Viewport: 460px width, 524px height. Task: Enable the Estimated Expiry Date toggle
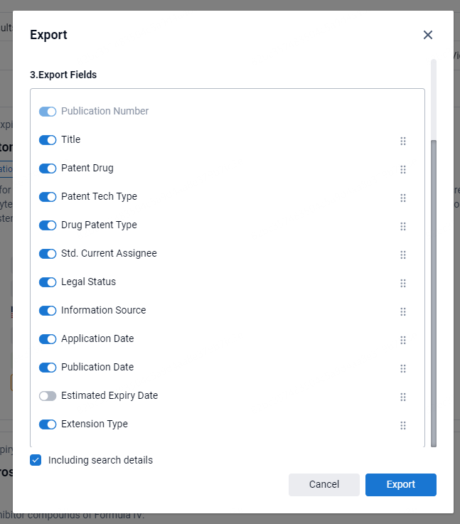pos(48,396)
